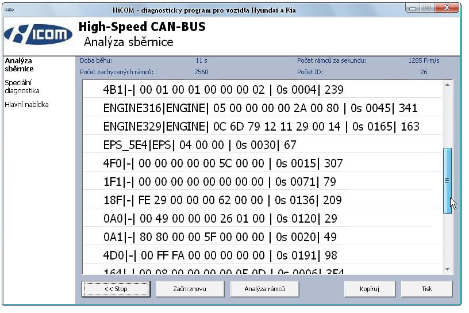469x313 pixels.
Task: Click the Kopíruj button
Action: 370,289
